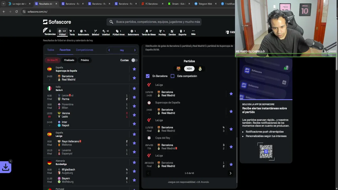Switch to the Stream - Kick browser tab
Viewport: 338px width, 190px height.
(x=179, y=4)
